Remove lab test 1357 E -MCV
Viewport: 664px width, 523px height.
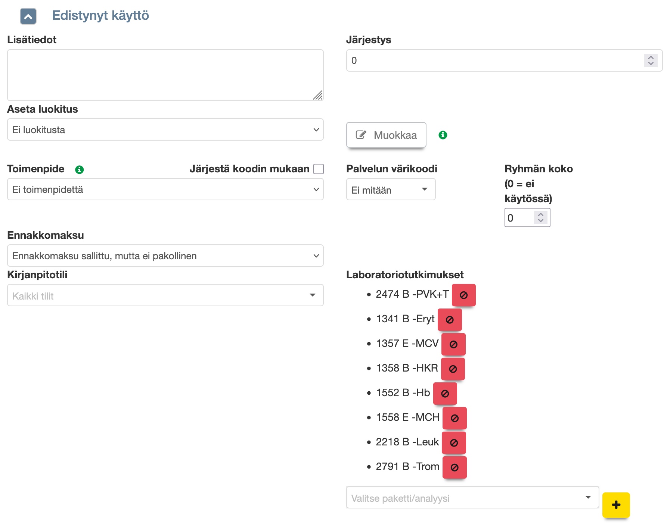pyautogui.click(x=453, y=344)
